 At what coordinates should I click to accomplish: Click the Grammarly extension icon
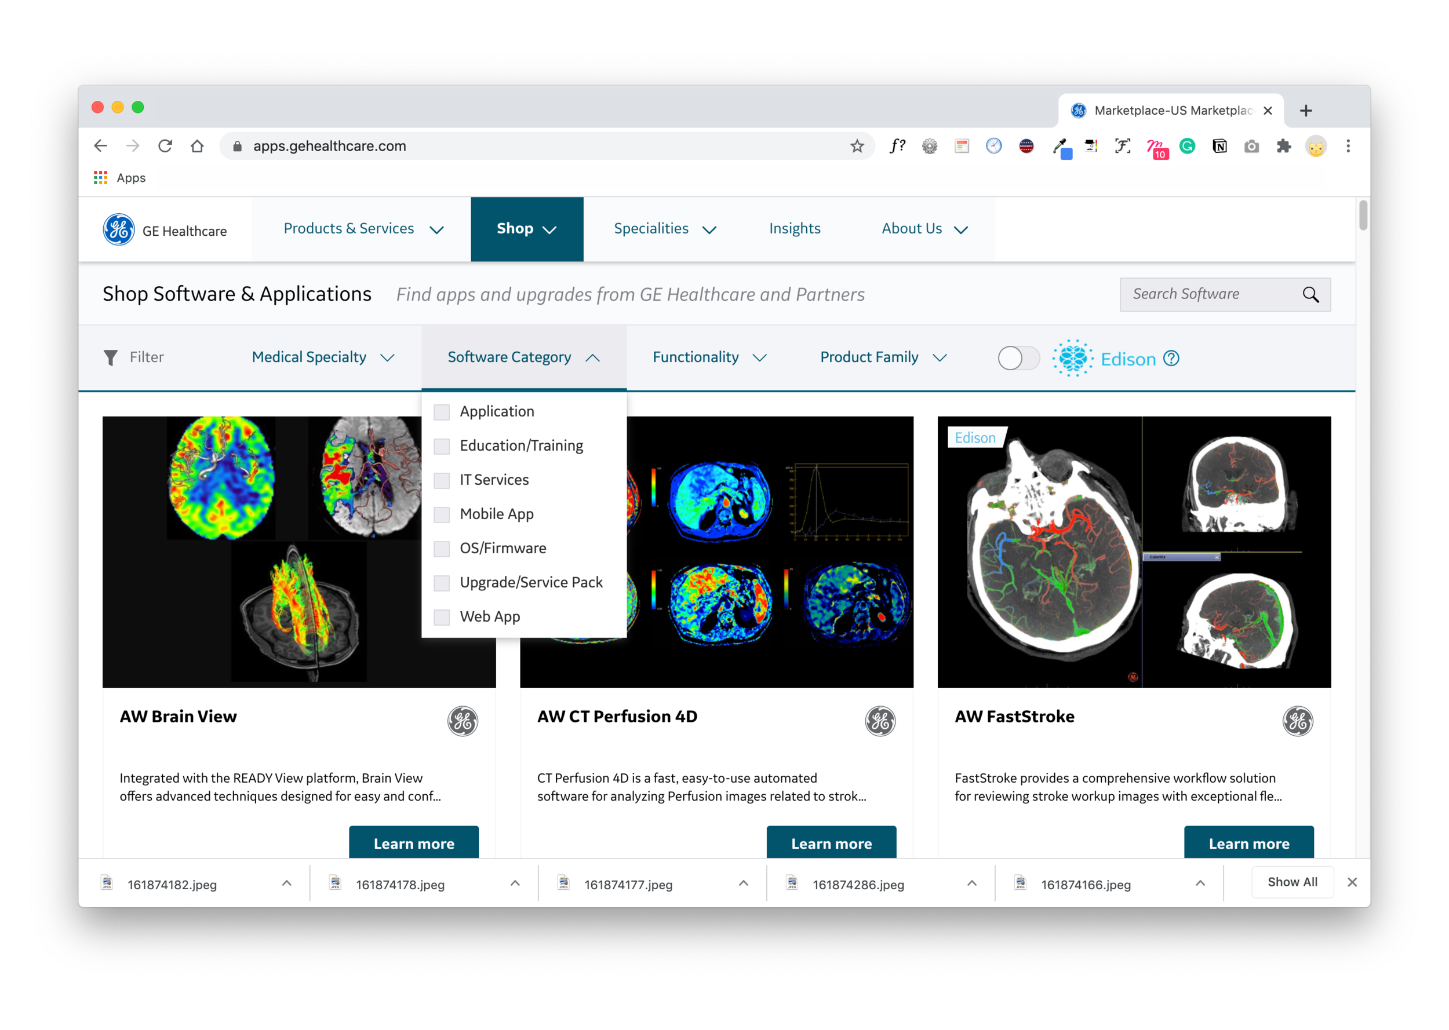1187,147
